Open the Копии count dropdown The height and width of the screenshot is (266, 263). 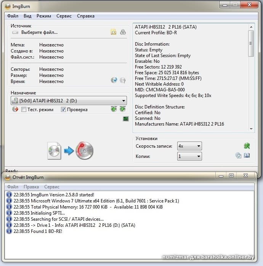189,156
